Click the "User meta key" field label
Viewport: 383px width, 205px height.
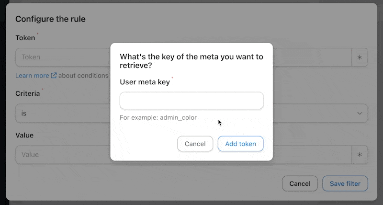[x=145, y=82]
